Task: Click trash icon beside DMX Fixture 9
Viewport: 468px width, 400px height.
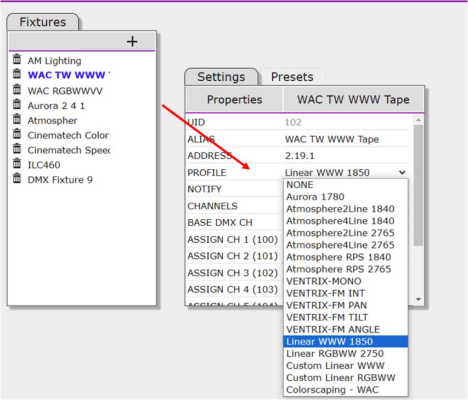Action: tap(17, 179)
